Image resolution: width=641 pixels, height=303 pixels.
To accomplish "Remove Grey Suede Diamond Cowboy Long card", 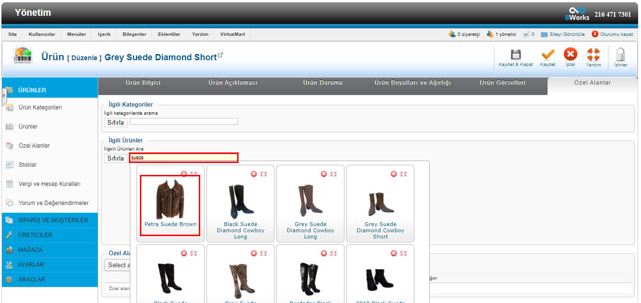I will coord(324,174).
